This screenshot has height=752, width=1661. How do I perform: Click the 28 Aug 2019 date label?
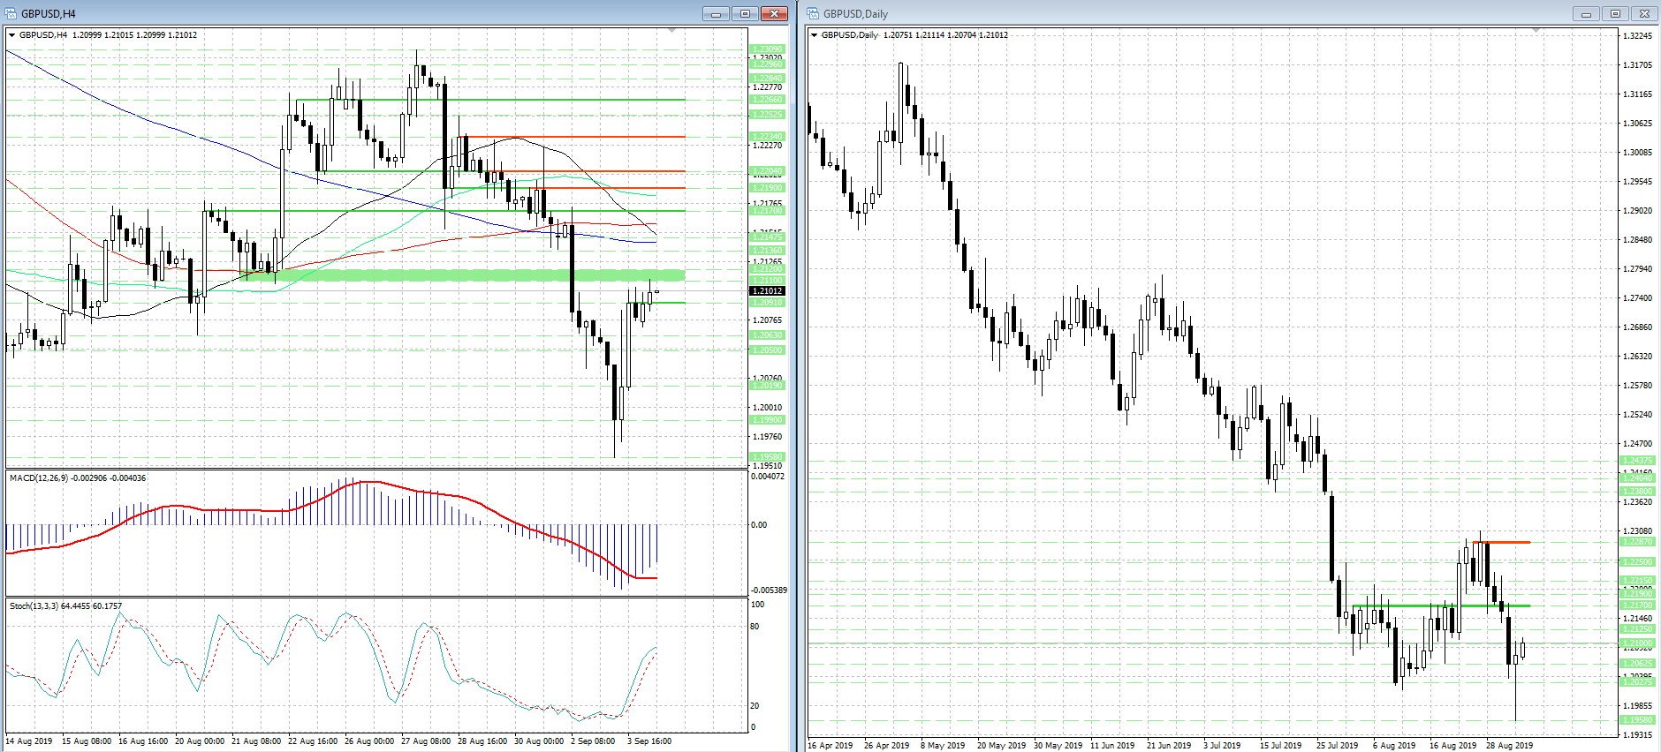(x=1510, y=746)
